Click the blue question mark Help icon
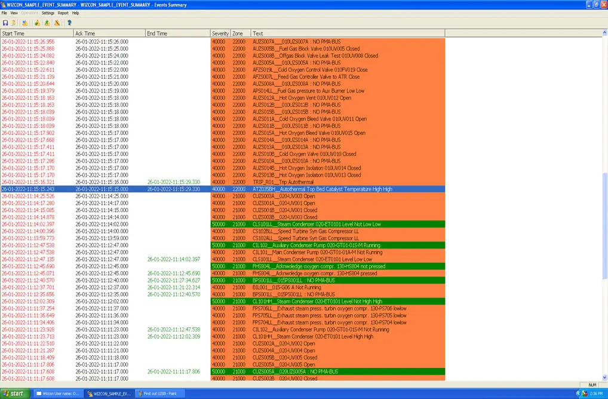Screen dimensions: 608x399 [69, 23]
